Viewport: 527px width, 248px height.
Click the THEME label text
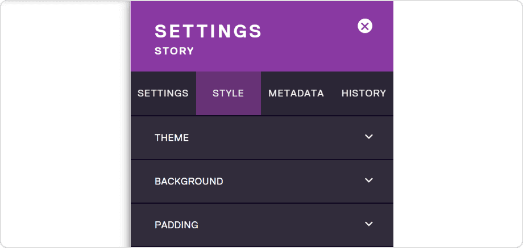click(172, 137)
